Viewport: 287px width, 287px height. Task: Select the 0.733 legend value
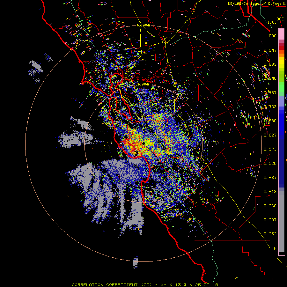(x=270, y=107)
